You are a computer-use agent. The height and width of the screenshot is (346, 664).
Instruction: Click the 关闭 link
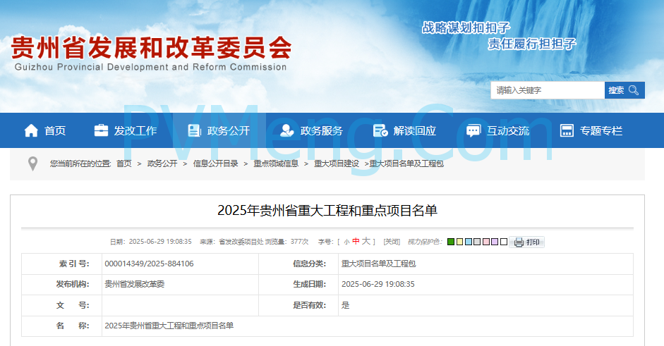(x=392, y=242)
